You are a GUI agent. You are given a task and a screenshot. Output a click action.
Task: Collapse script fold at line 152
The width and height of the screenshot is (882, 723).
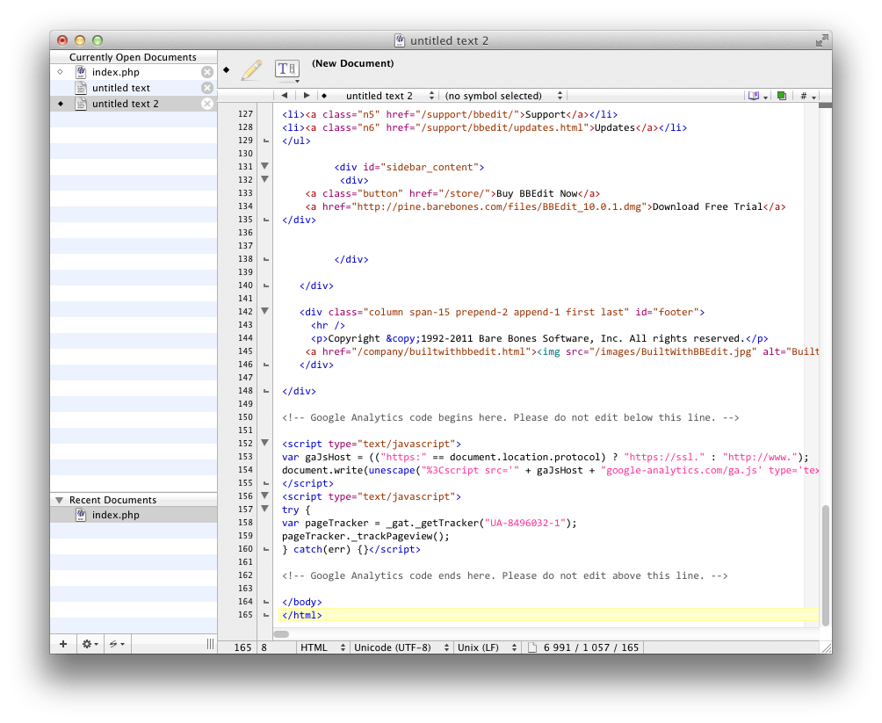click(x=265, y=443)
